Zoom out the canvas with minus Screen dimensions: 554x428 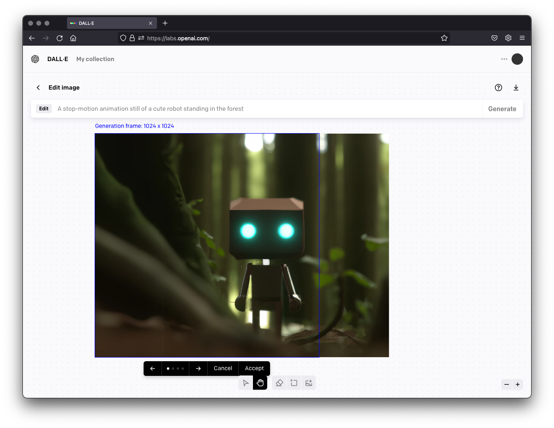tap(507, 384)
